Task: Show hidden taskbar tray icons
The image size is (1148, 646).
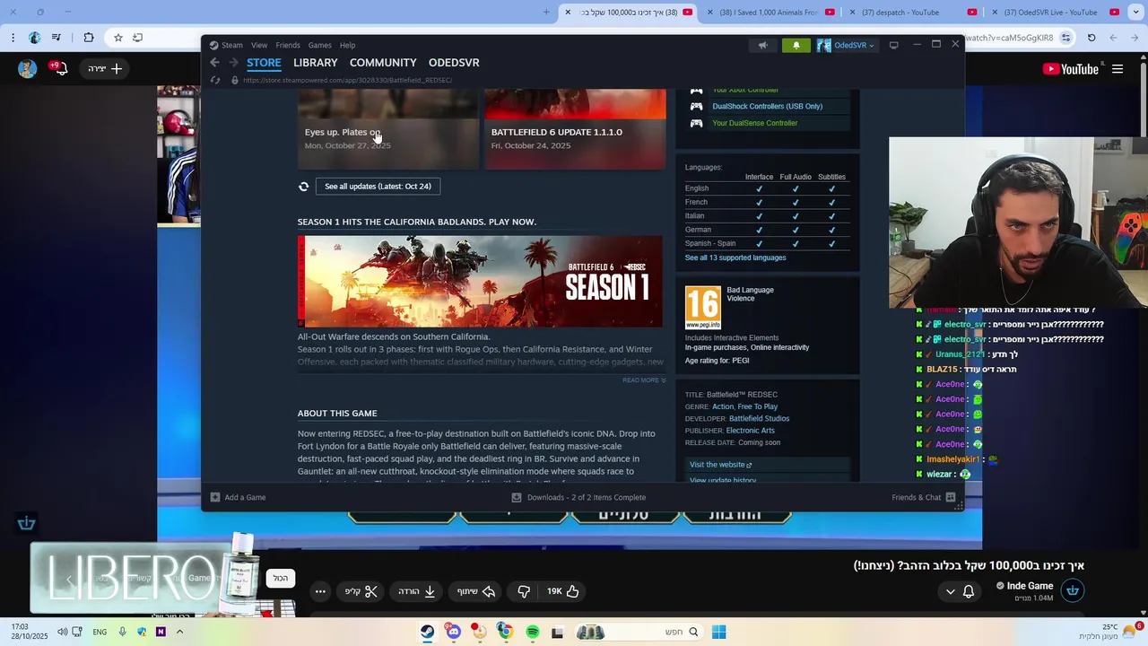Action: (x=179, y=632)
